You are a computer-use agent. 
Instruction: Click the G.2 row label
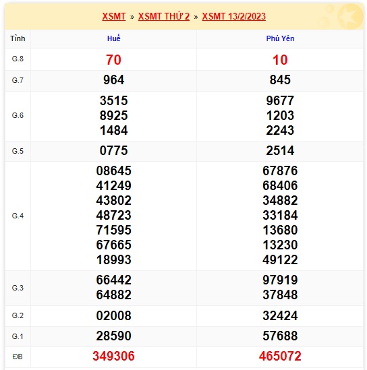coord(18,315)
